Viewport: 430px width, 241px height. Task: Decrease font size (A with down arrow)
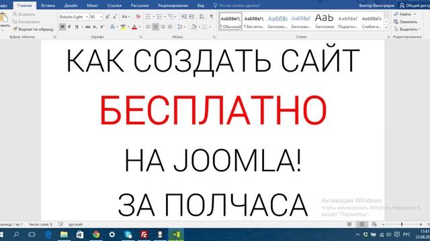[115, 17]
